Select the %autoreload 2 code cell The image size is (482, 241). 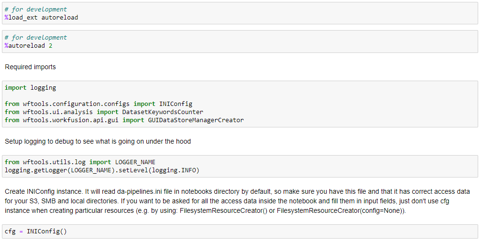[x=240, y=42]
